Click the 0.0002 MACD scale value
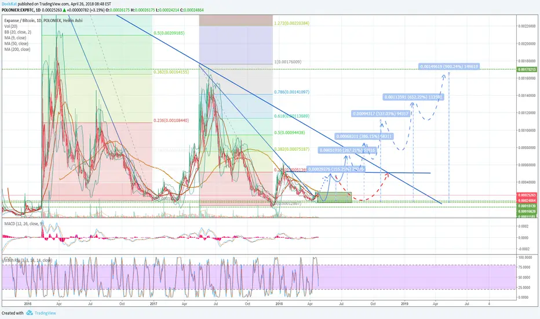 point(523,226)
